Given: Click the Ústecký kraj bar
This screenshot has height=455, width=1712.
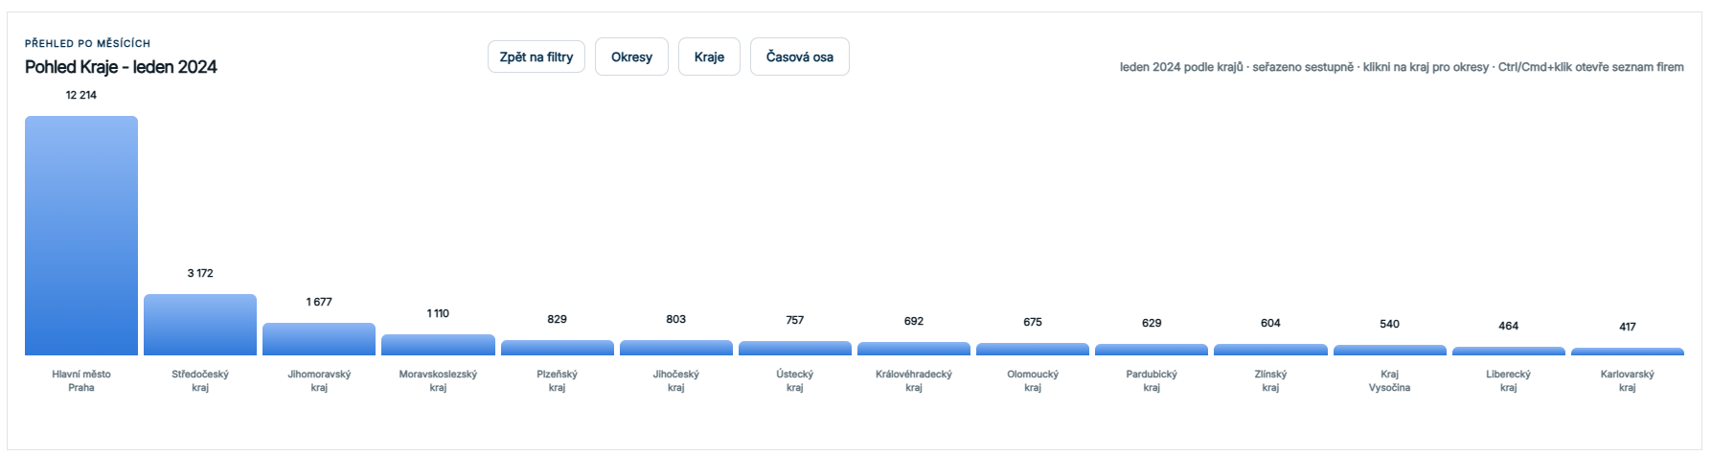Looking at the screenshot, I should [x=795, y=349].
